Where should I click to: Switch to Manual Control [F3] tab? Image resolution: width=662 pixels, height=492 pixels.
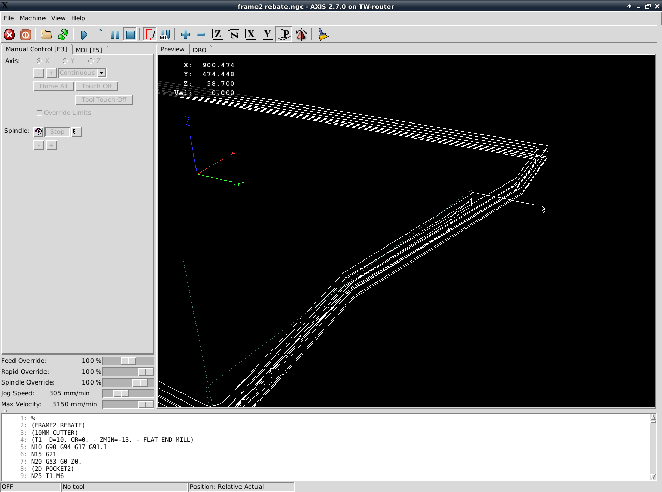pos(36,49)
